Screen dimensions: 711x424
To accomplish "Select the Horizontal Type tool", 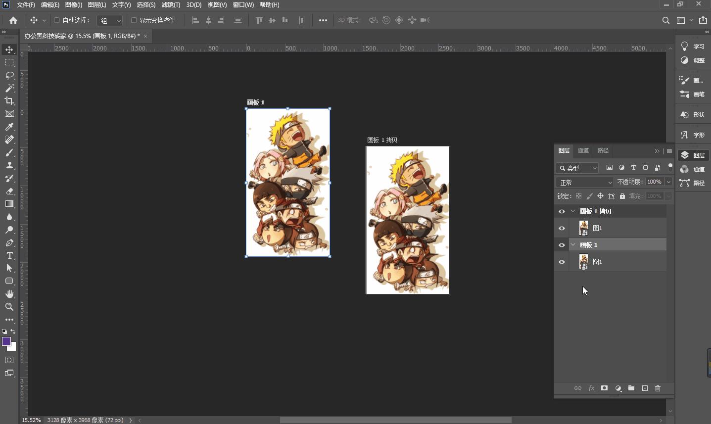I will pyautogui.click(x=9, y=255).
